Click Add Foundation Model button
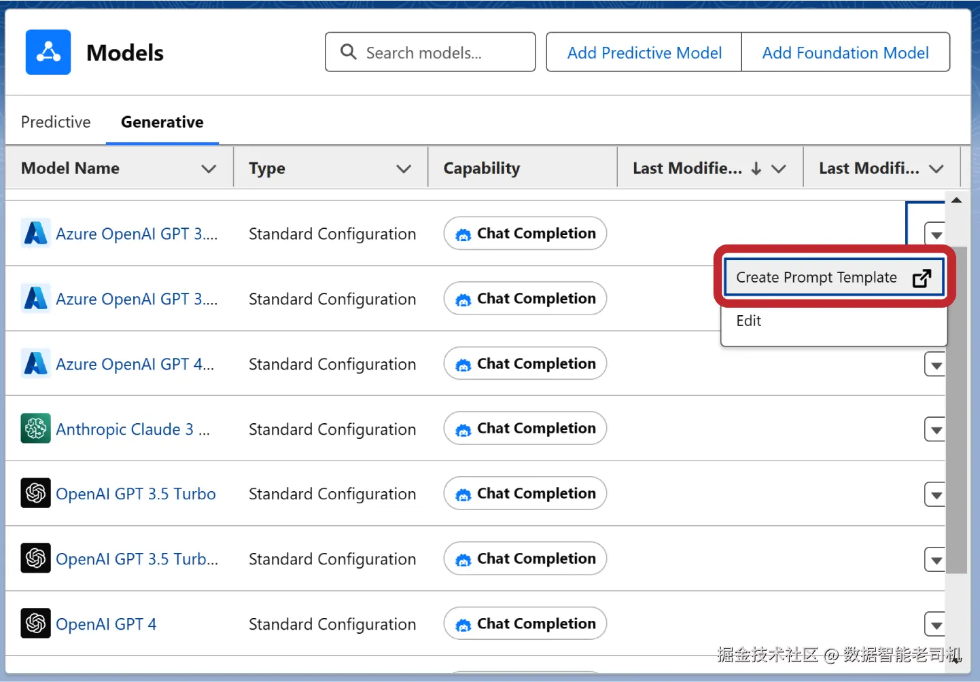This screenshot has height=682, width=980. point(845,52)
